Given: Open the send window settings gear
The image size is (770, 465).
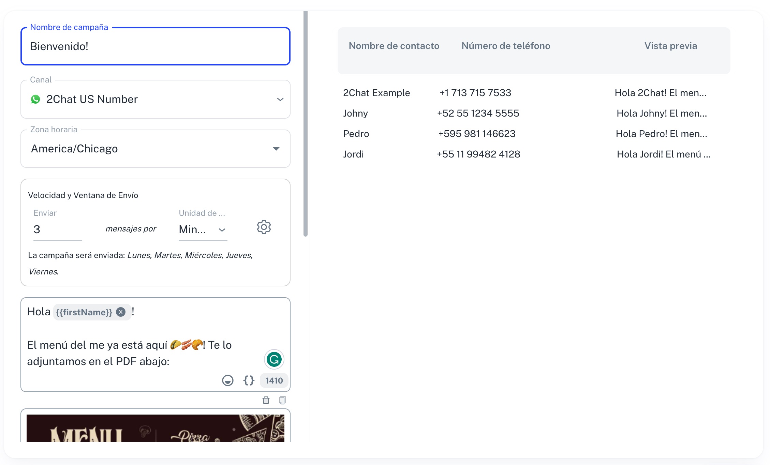Looking at the screenshot, I should click(264, 227).
